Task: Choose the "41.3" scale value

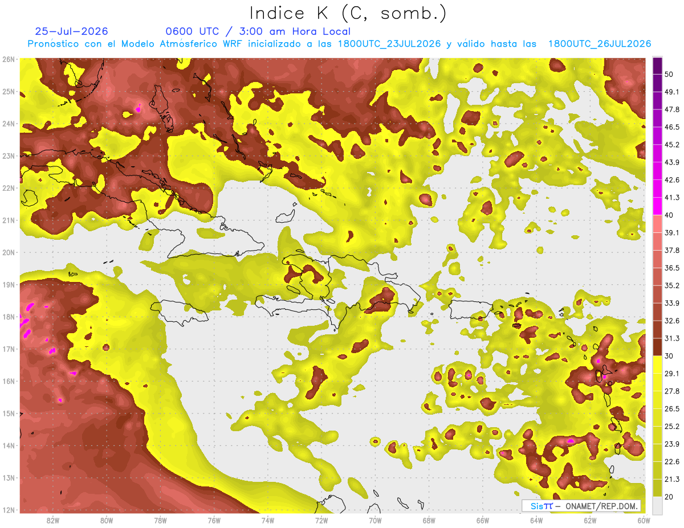Action: click(x=671, y=198)
